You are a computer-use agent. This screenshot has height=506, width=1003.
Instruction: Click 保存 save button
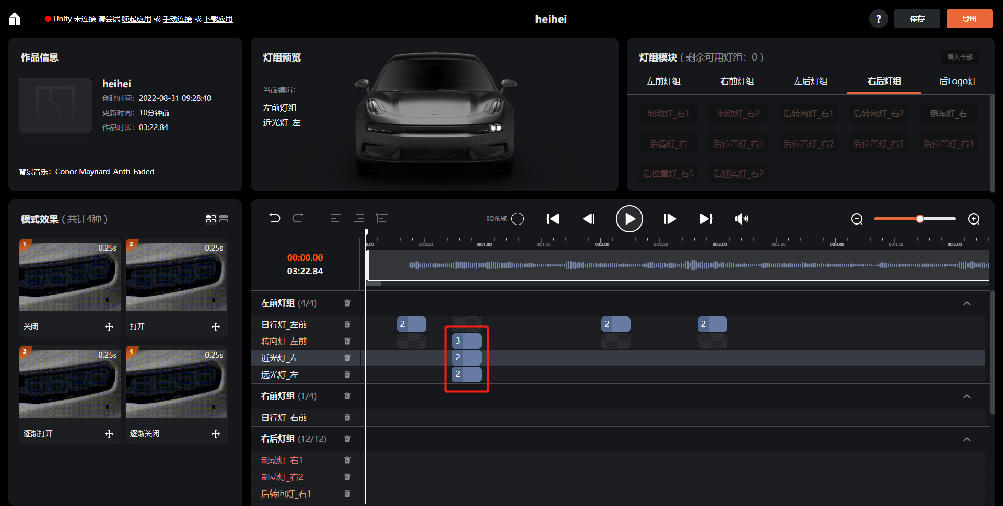[917, 19]
